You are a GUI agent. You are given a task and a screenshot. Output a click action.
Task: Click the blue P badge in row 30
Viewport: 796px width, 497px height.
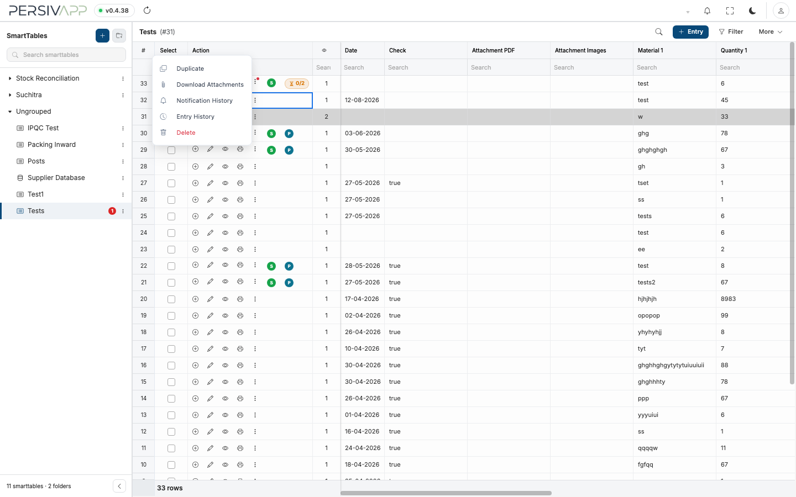[x=289, y=134]
